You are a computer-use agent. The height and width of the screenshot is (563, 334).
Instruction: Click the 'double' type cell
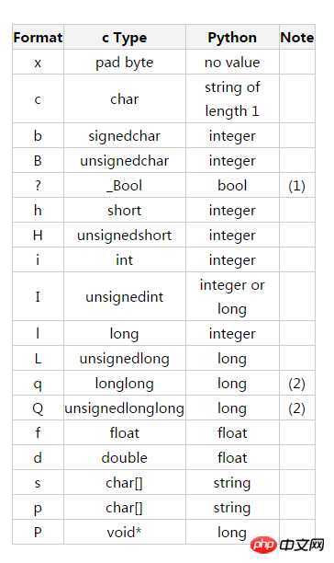click(x=125, y=457)
